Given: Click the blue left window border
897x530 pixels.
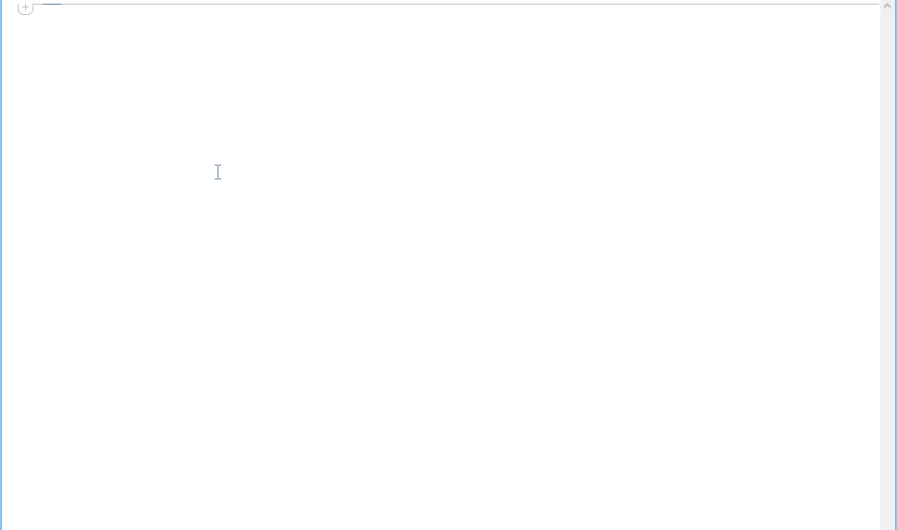Looking at the screenshot, I should point(1,265).
